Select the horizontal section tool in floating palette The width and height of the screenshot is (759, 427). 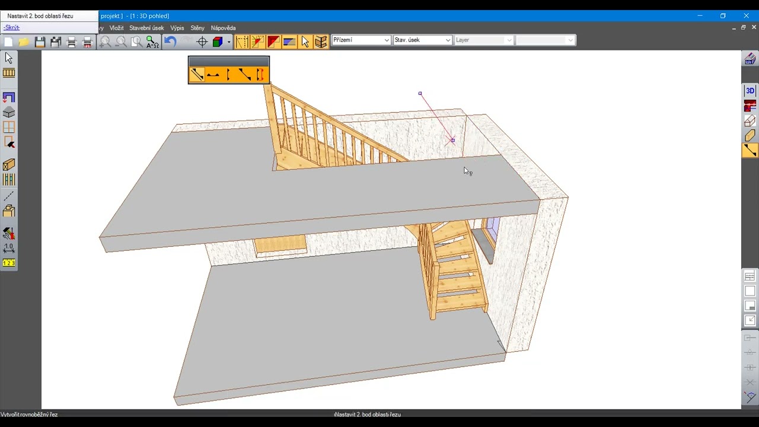(x=213, y=75)
